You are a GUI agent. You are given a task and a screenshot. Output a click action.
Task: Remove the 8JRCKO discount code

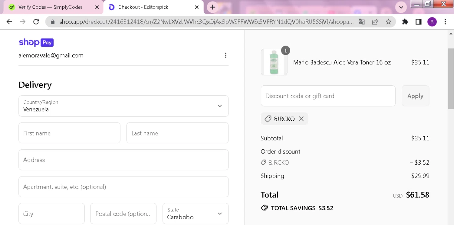click(301, 119)
